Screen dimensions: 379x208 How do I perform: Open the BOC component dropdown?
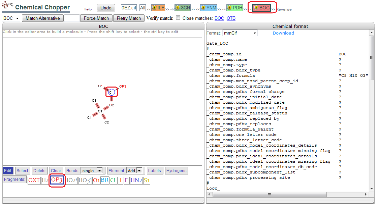(x=11, y=18)
